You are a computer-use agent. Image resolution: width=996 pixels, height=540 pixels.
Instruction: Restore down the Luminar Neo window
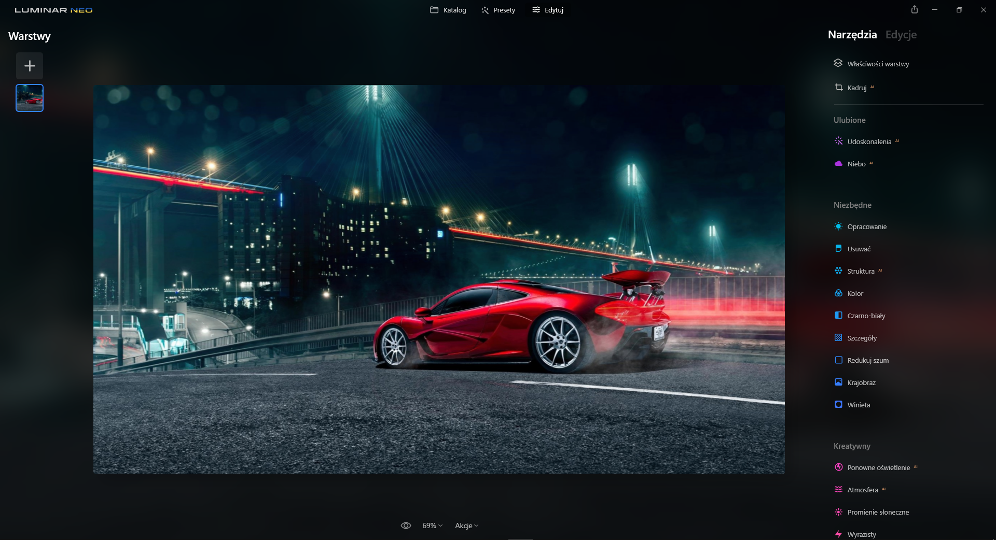(x=959, y=10)
